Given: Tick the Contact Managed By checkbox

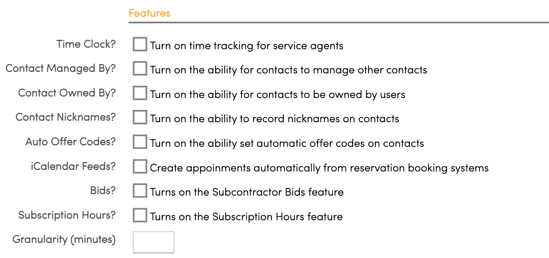Looking at the screenshot, I should 140,69.
